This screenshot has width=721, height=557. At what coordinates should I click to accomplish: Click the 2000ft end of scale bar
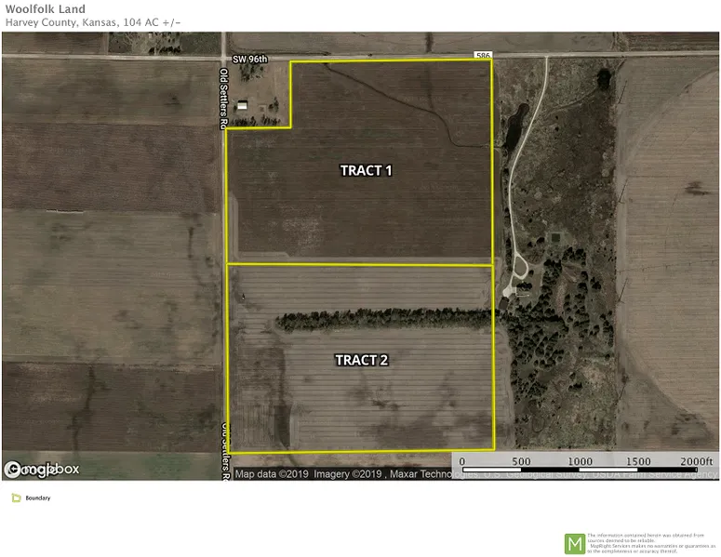[696, 461]
